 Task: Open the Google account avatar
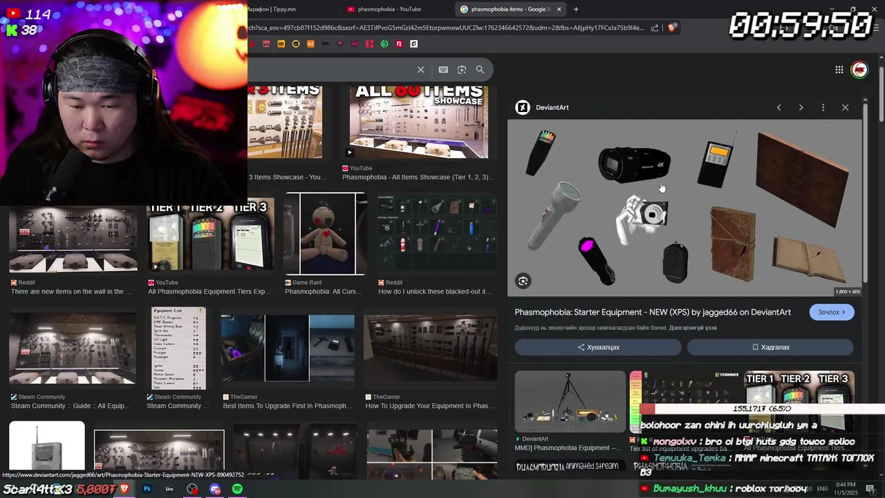pos(859,70)
